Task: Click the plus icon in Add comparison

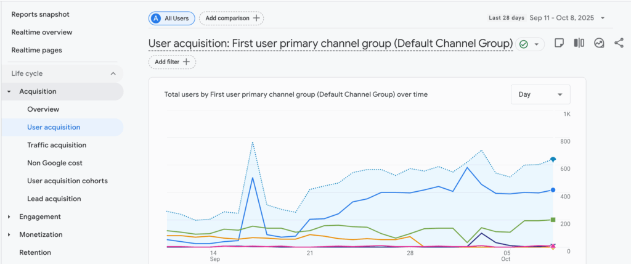Action: [x=256, y=19]
